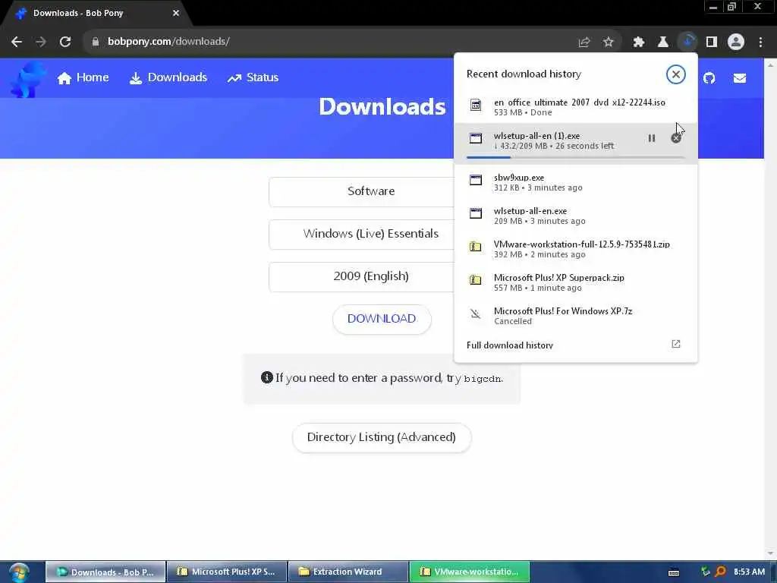Open Downloads in the site navigation
The width and height of the screenshot is (777, 583).
click(168, 78)
